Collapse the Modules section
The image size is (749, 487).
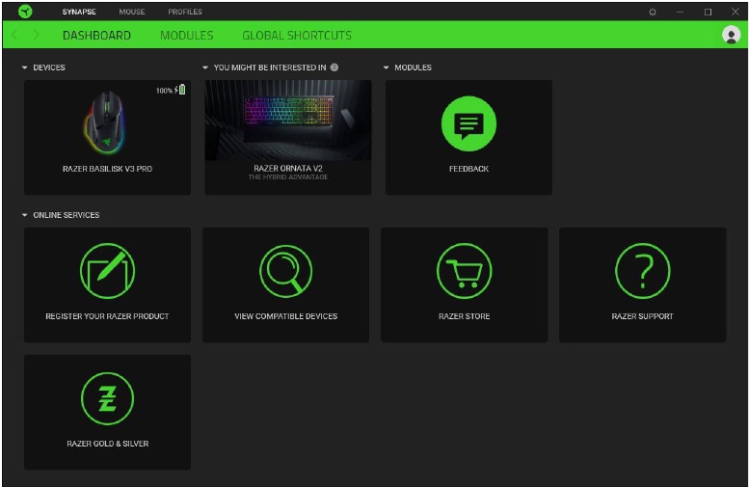pyautogui.click(x=386, y=68)
